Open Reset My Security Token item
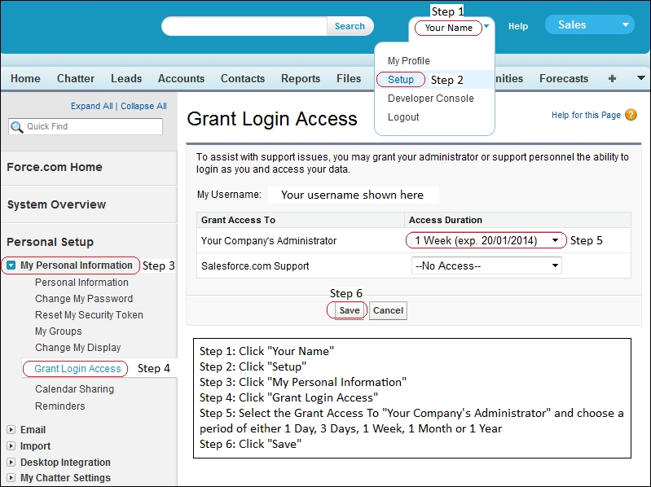Viewport: 651px width, 487px height. tap(89, 315)
